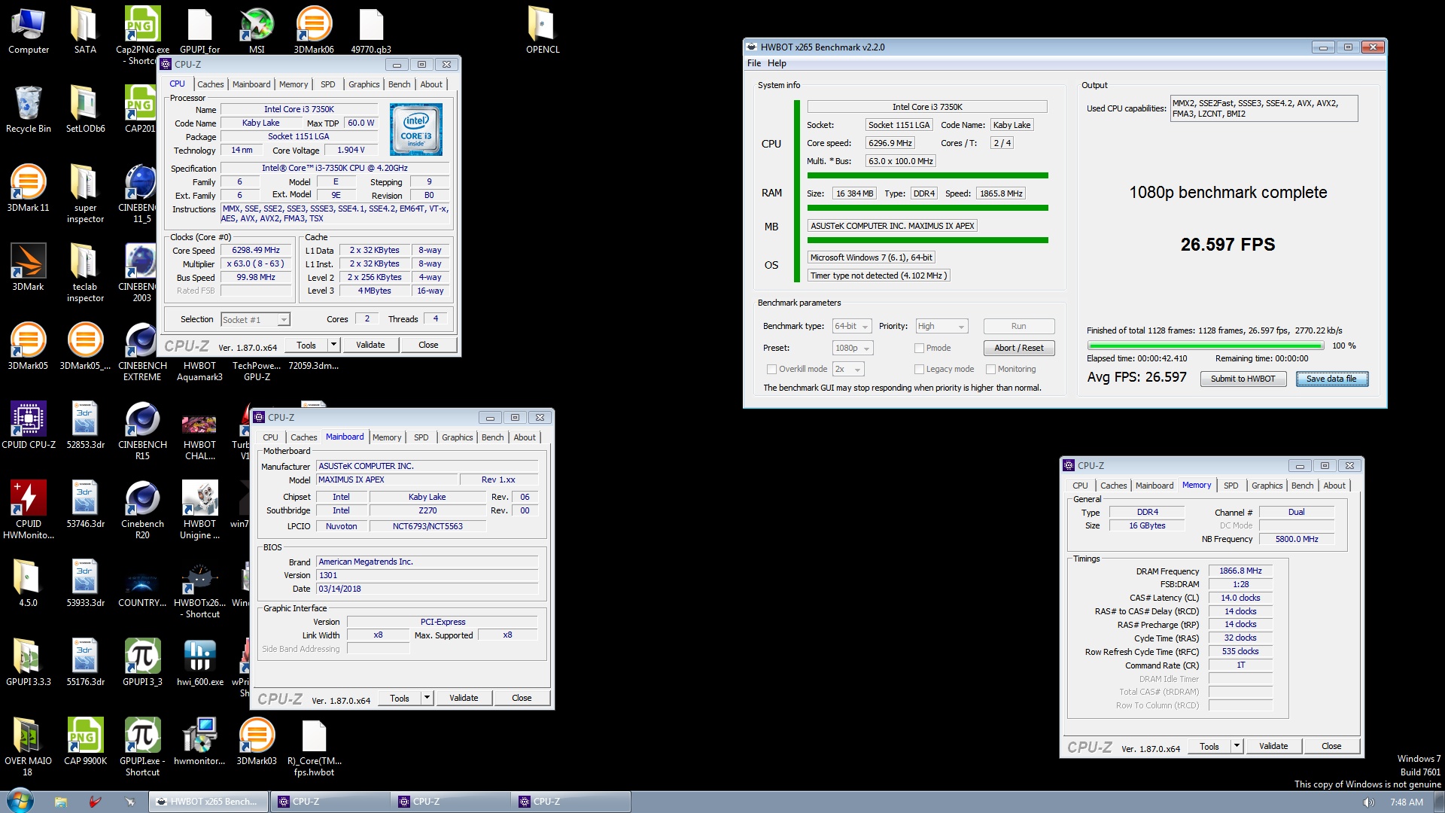The width and height of the screenshot is (1445, 813).
Task: Open the Cinebench R20 icon
Action: point(142,510)
